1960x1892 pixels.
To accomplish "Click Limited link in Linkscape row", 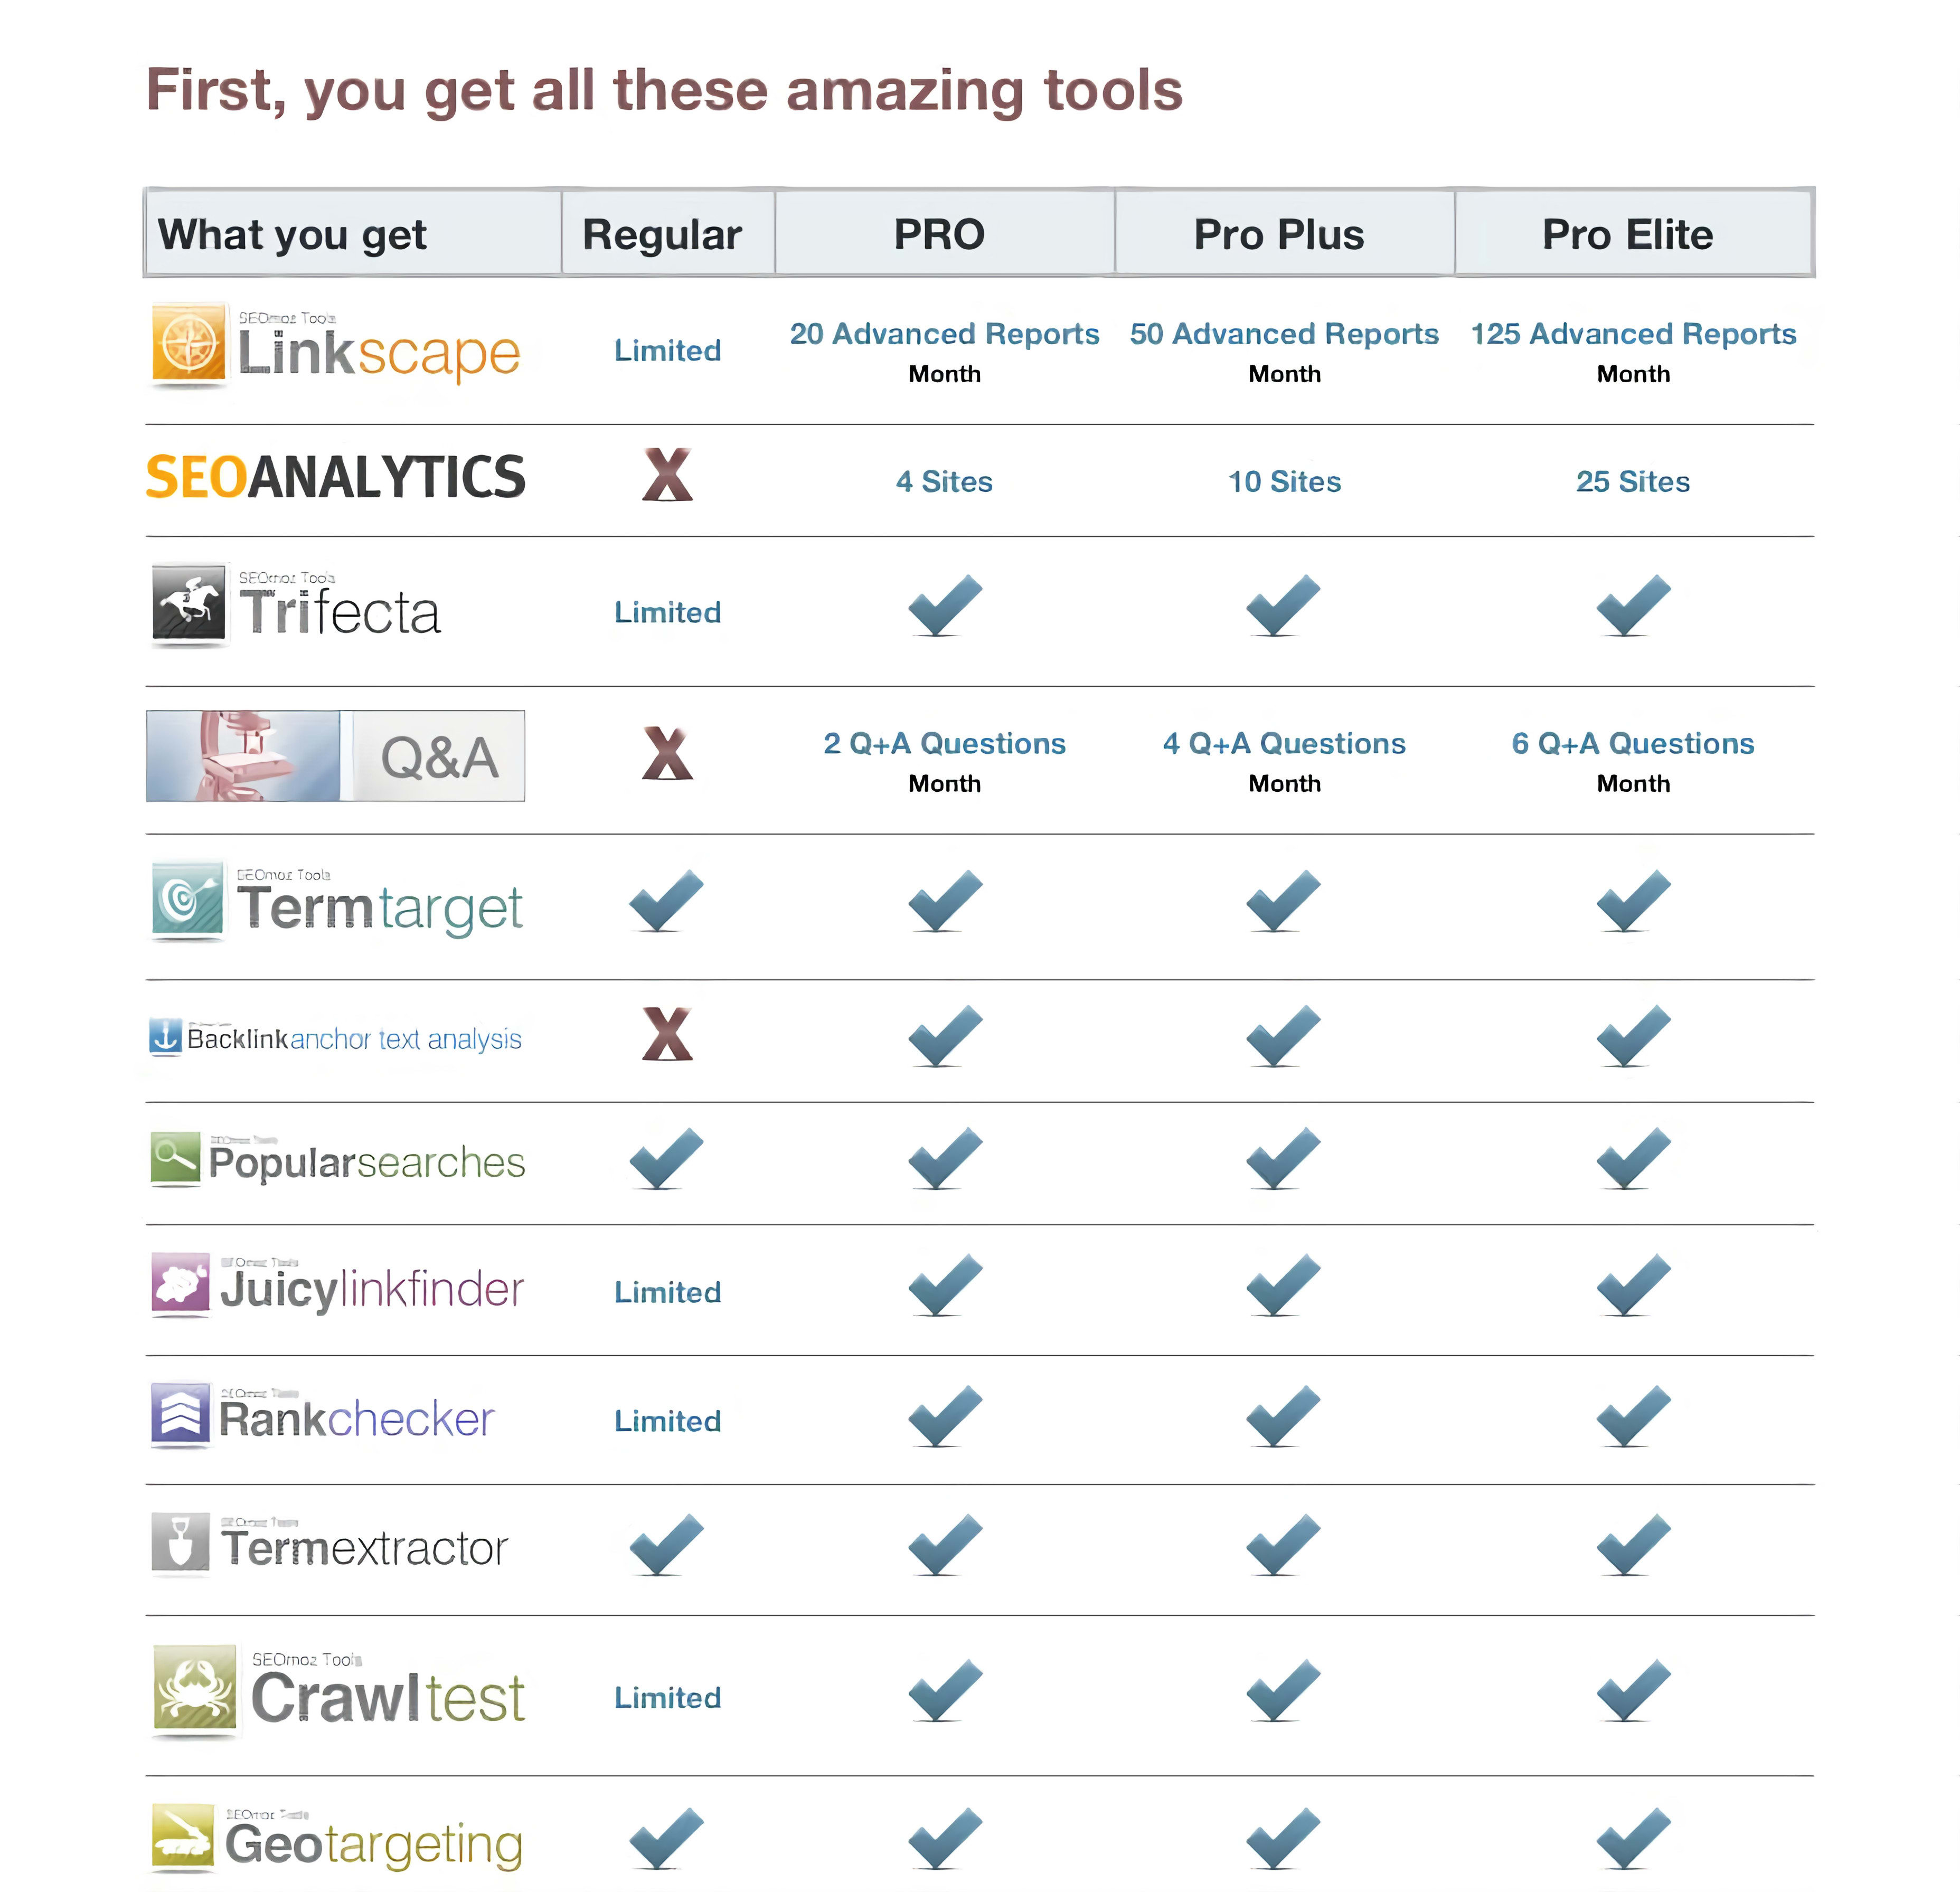I will tap(667, 351).
